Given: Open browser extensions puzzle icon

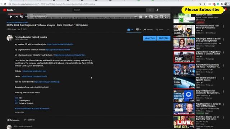Looking at the screenshot, I should point(222,4).
